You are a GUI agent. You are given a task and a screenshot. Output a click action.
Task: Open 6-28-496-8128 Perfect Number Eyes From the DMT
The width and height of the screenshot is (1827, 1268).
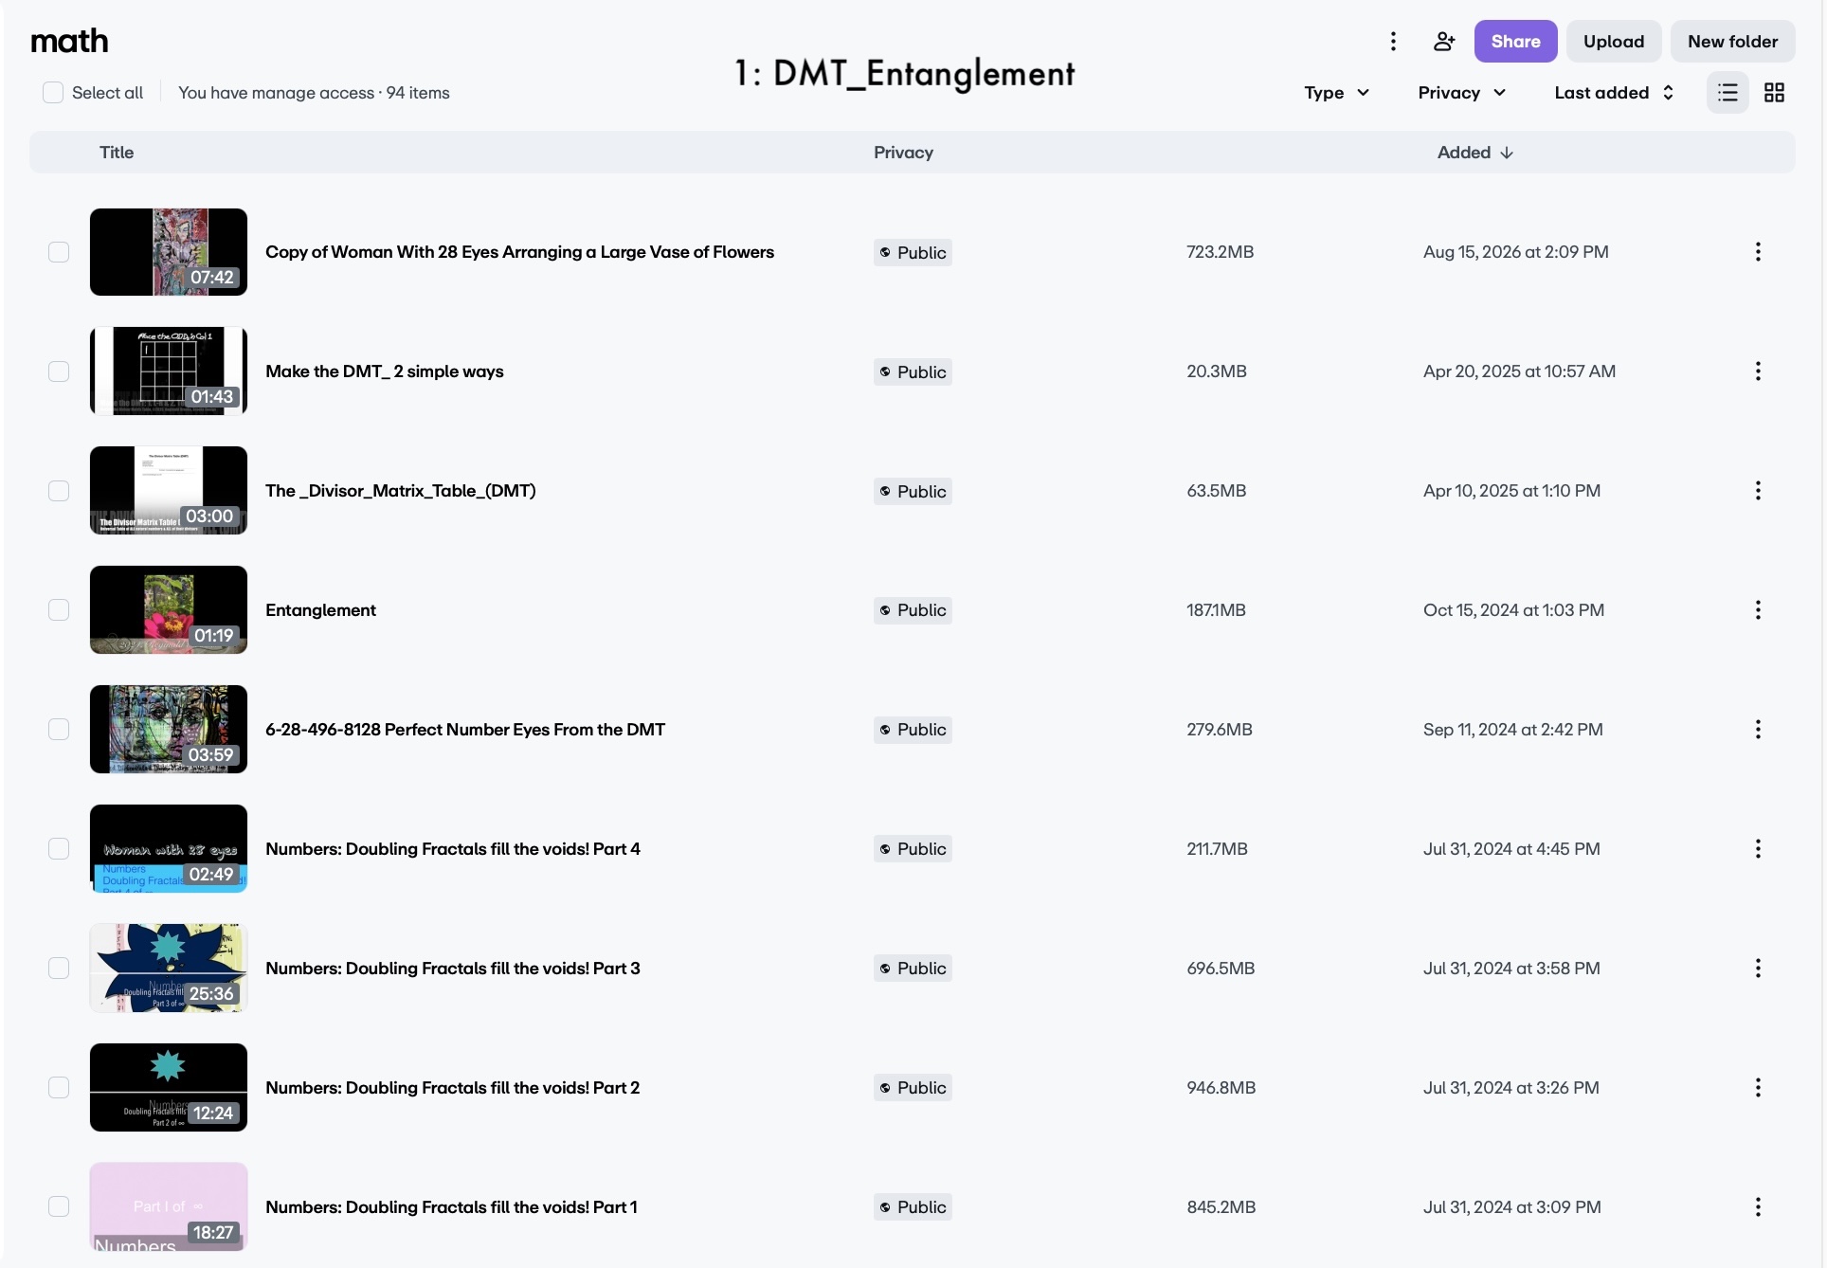[465, 730]
